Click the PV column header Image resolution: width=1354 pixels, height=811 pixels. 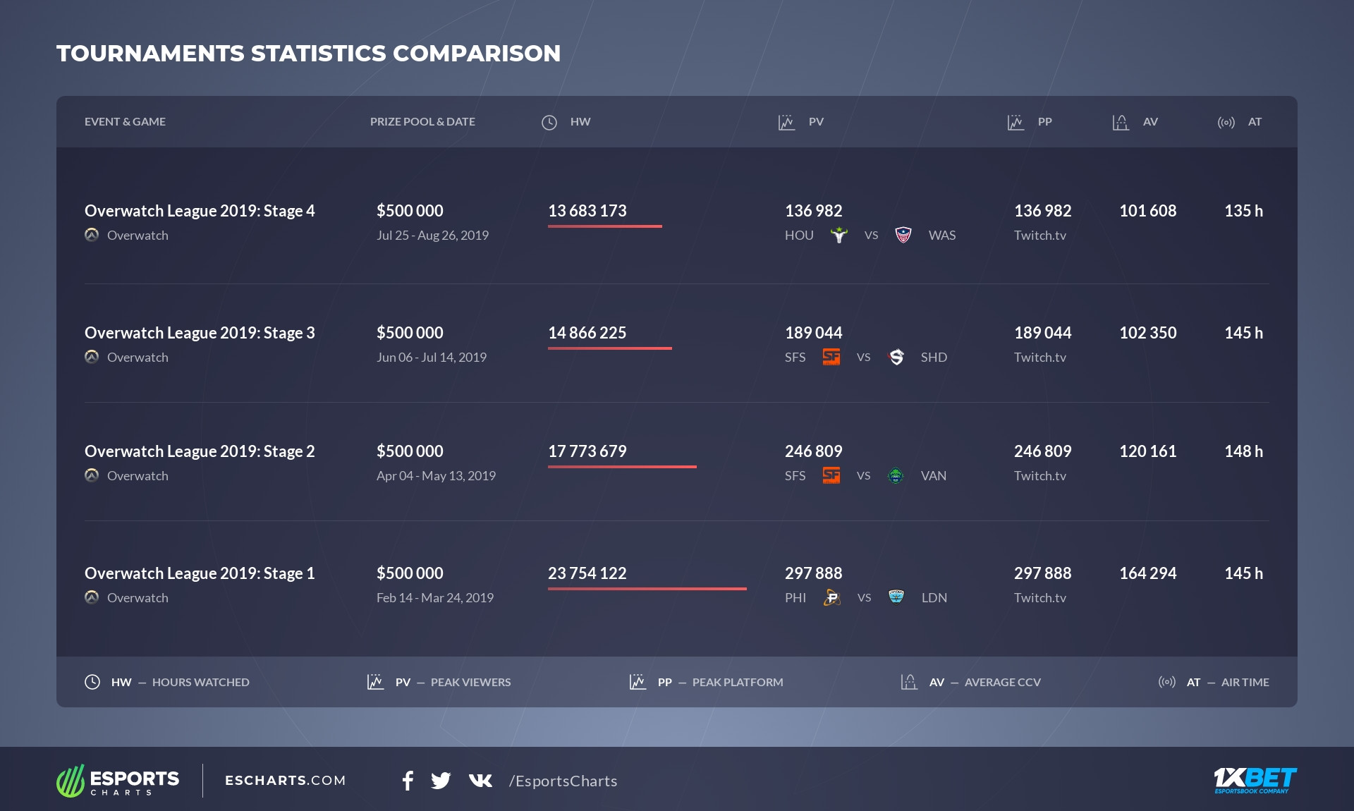tap(816, 122)
